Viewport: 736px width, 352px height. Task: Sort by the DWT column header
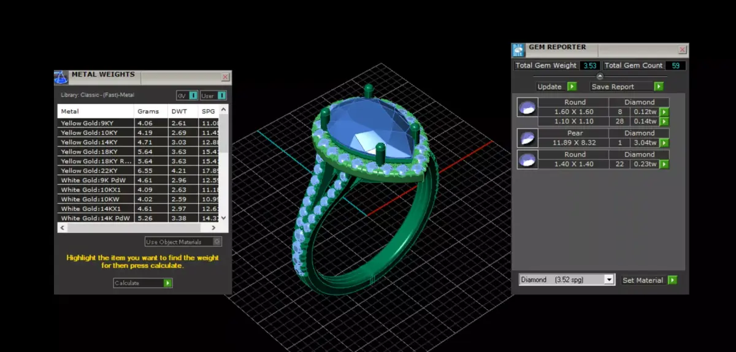(x=183, y=111)
